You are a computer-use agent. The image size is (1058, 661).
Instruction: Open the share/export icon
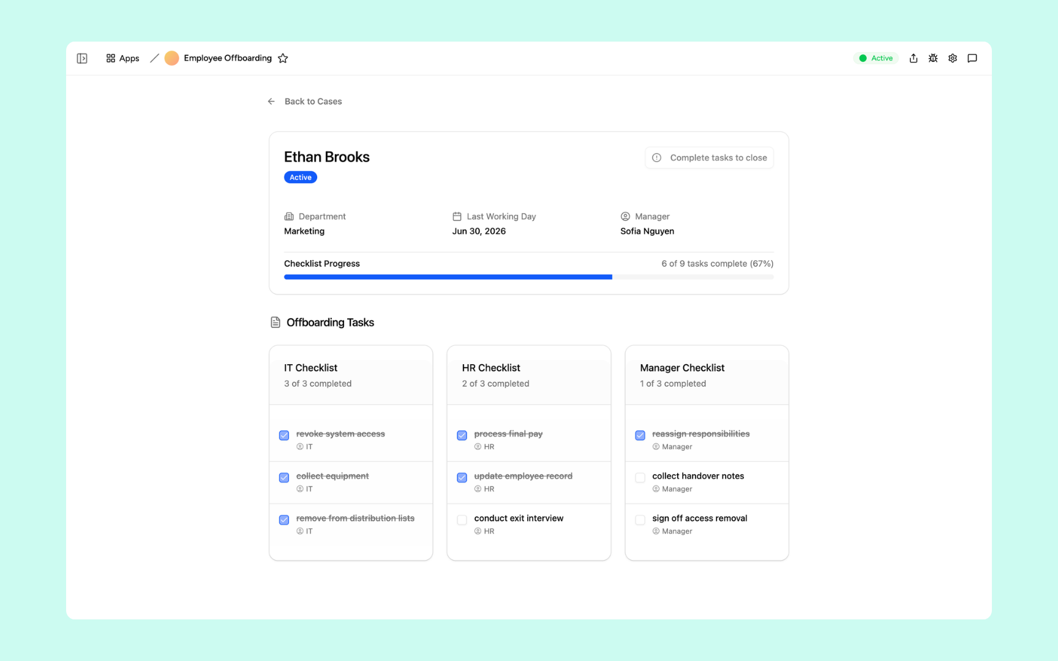pyautogui.click(x=914, y=58)
